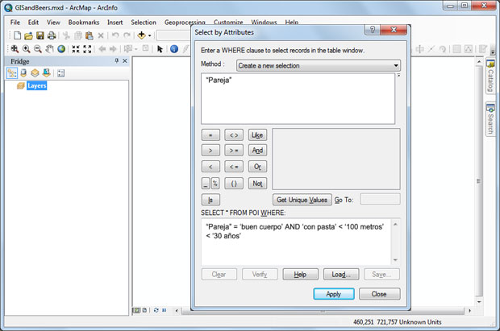Insert the greater-than operator
Image resolution: width=500 pixels, height=331 pixels.
tap(210, 151)
